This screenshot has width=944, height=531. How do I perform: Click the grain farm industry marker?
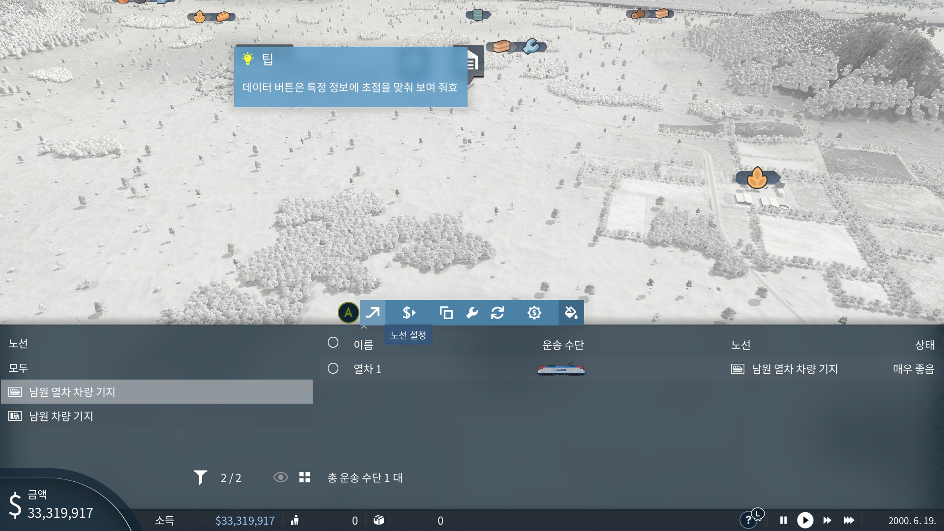pos(757,177)
